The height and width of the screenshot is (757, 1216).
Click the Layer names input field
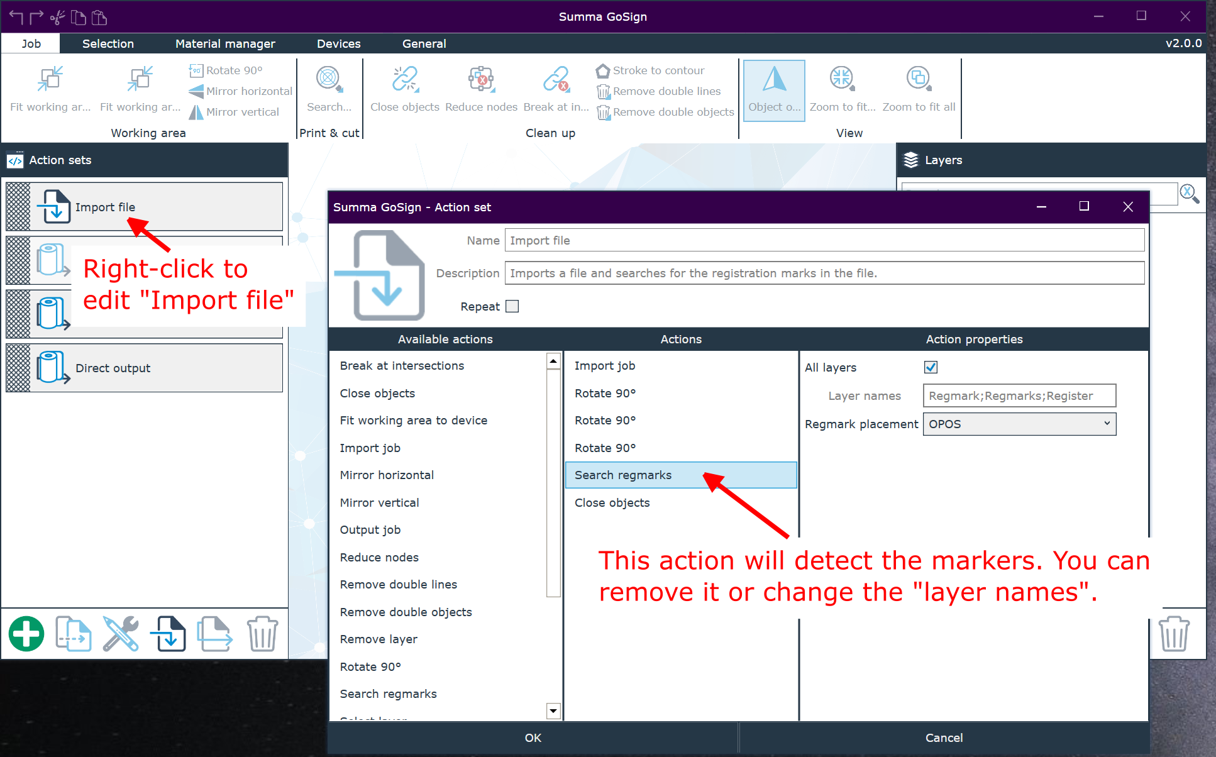[x=1019, y=395]
